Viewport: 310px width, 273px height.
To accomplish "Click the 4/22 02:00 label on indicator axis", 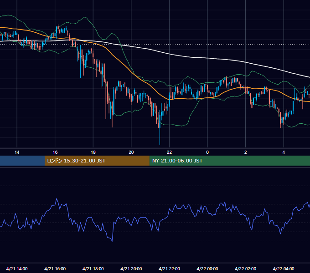I will point(245,268).
